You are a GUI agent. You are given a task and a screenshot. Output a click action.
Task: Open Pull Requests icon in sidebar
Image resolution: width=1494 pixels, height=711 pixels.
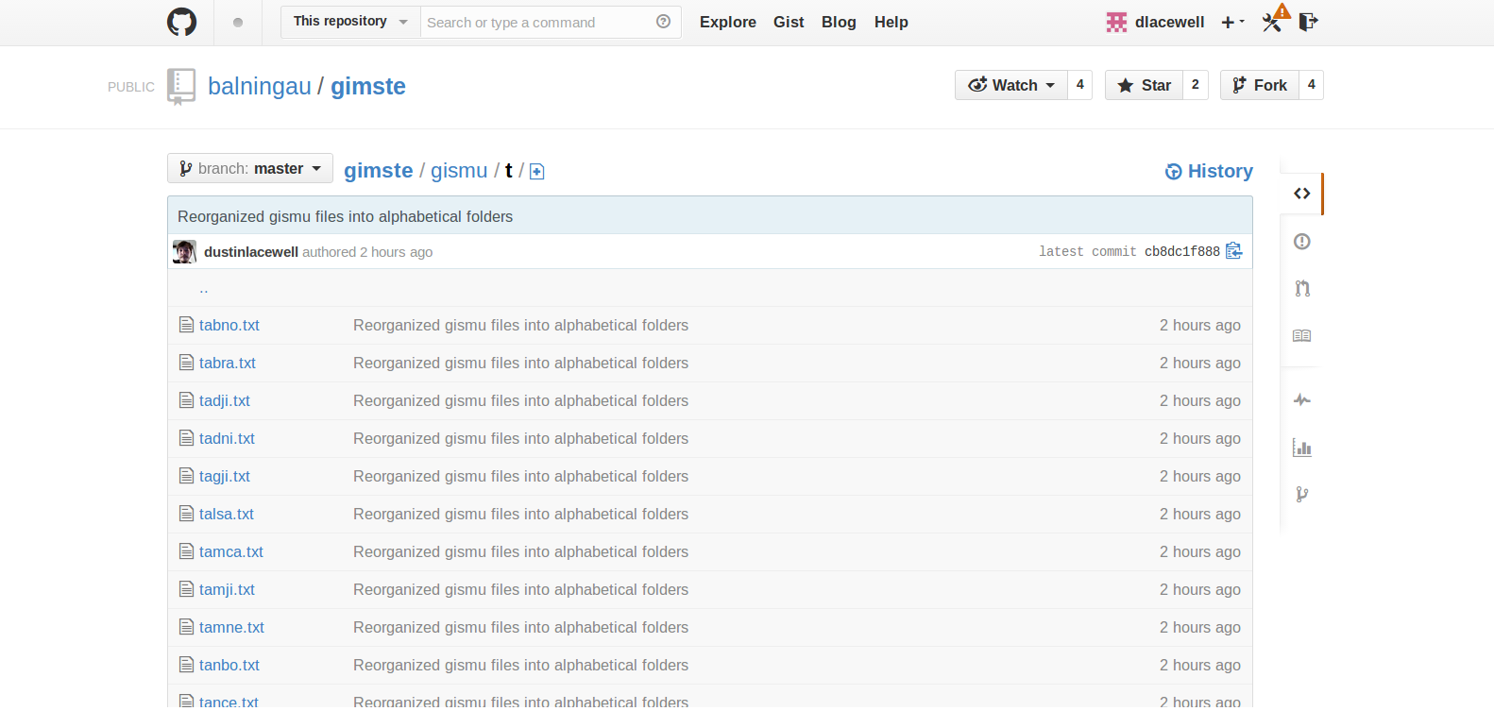[1302, 289]
